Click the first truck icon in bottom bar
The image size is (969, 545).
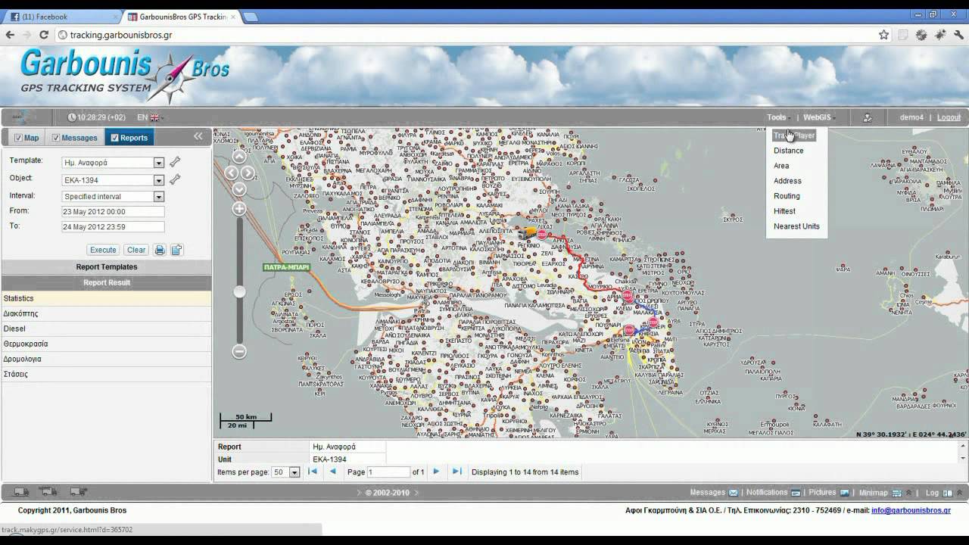(21, 492)
